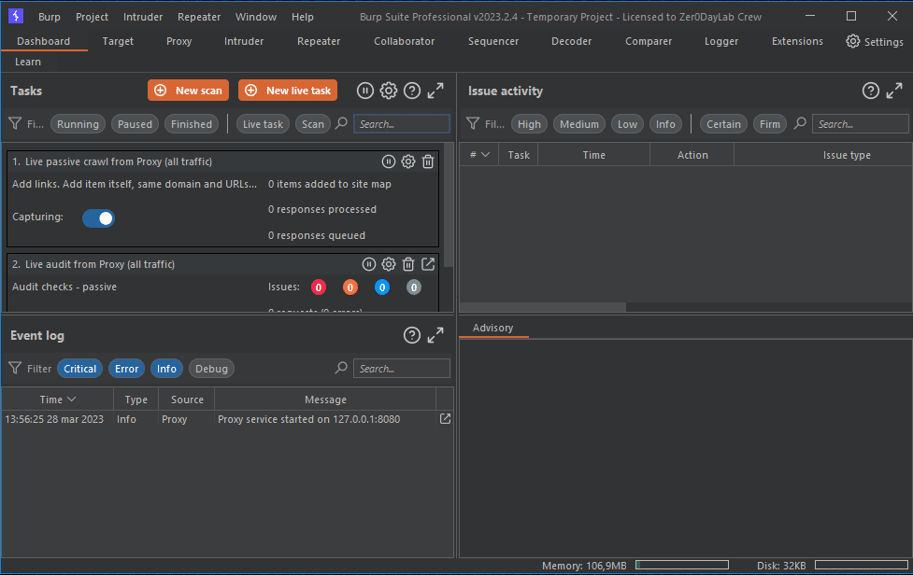Click the filter funnel in Tasks panel
Screen dimensions: 913x575
pos(17,123)
